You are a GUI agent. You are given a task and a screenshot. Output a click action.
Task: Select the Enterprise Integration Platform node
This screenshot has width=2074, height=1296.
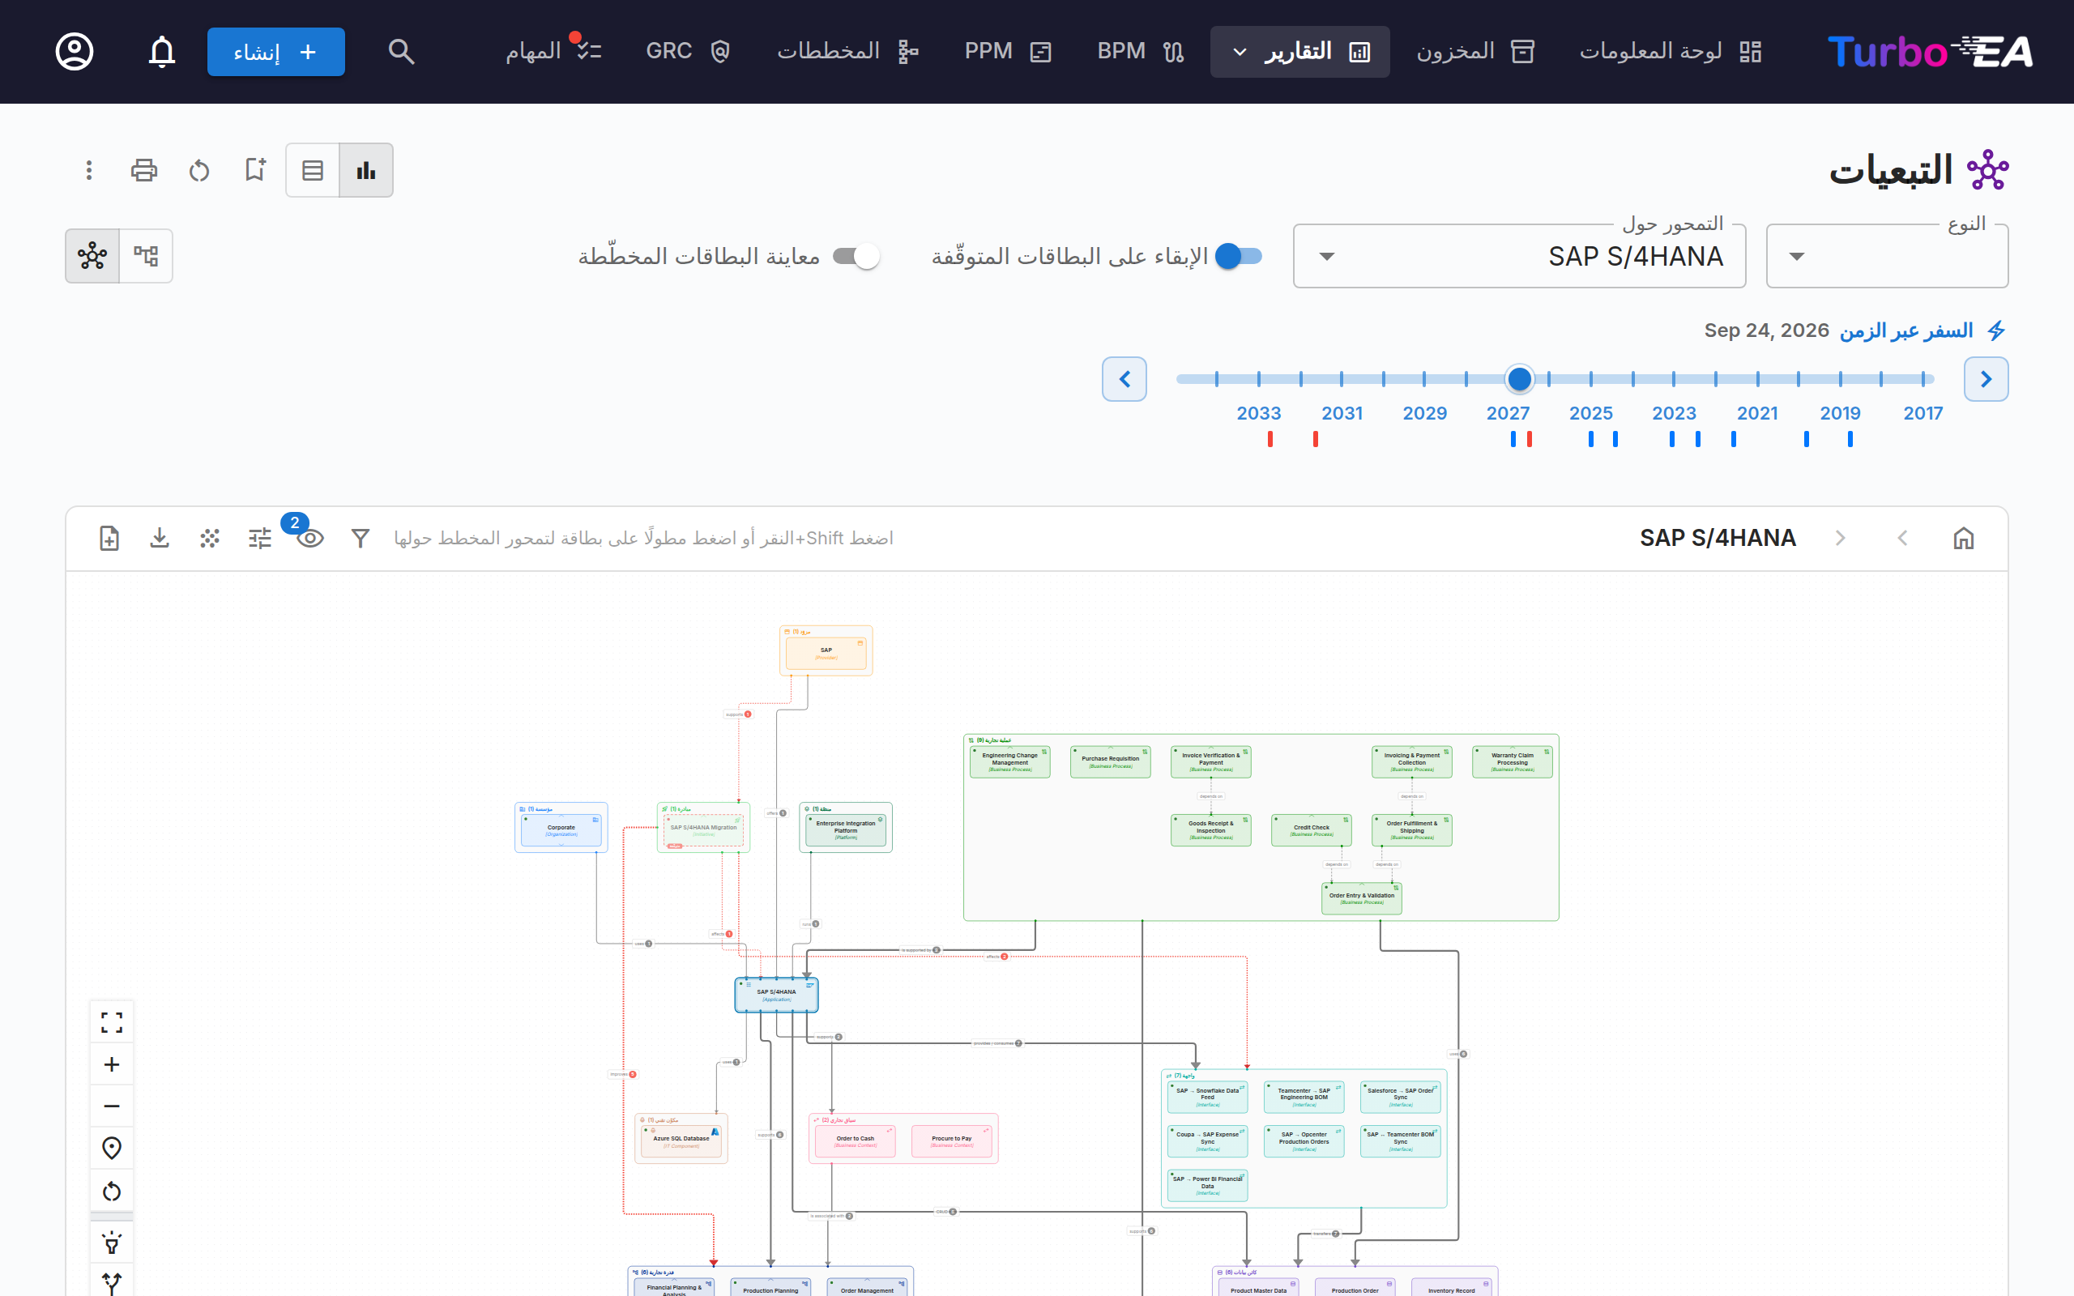(x=846, y=830)
